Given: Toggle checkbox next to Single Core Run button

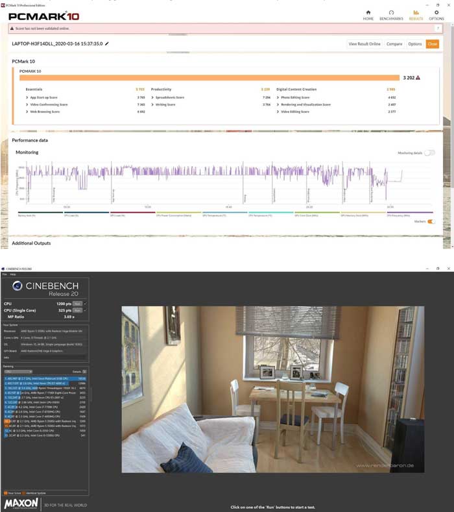Looking at the screenshot, I should click(x=85, y=310).
